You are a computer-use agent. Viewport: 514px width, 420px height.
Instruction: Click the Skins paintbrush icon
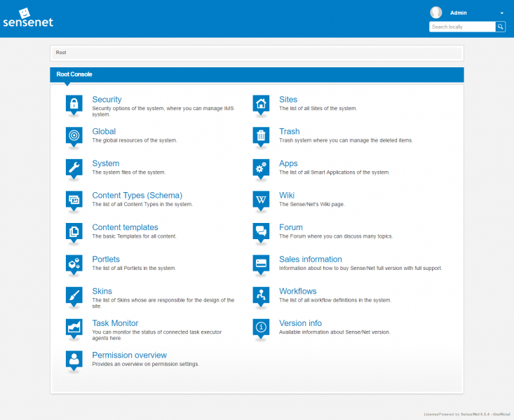74,297
